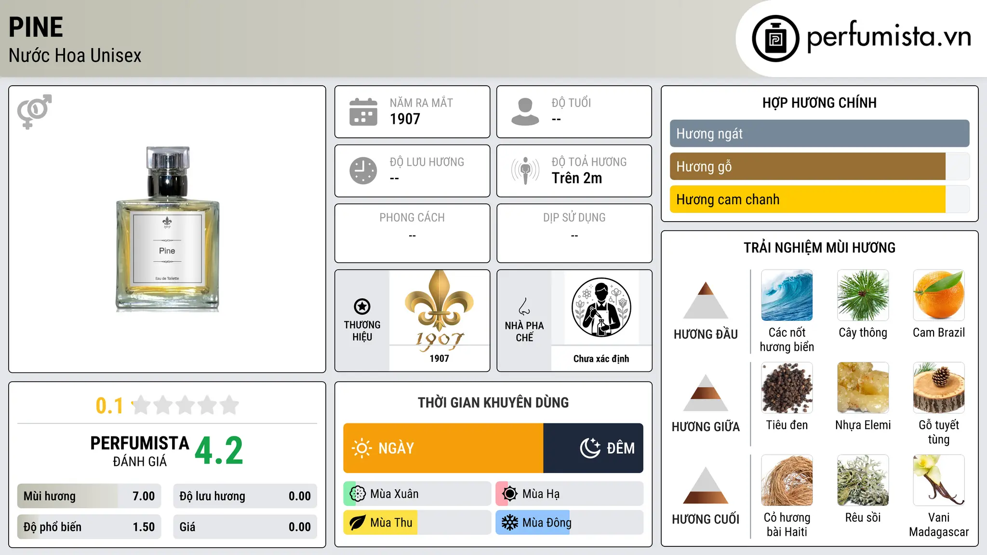Click the Ngày daytime usage bar

[x=443, y=448]
